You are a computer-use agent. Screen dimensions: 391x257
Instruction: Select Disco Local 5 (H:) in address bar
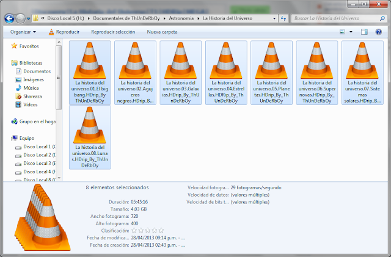point(65,18)
